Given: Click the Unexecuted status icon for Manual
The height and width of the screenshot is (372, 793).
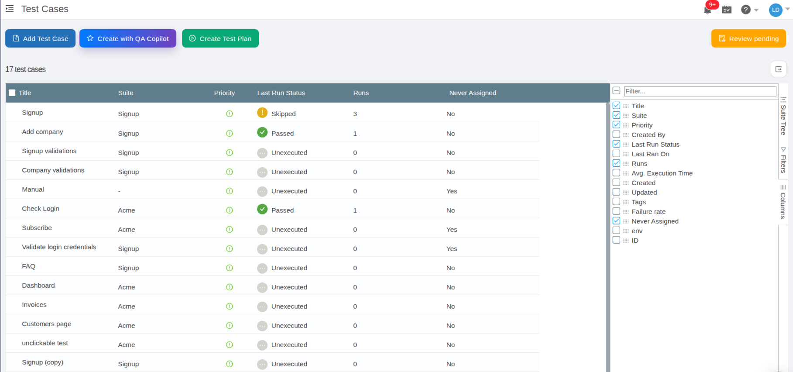Looking at the screenshot, I should click(262, 191).
